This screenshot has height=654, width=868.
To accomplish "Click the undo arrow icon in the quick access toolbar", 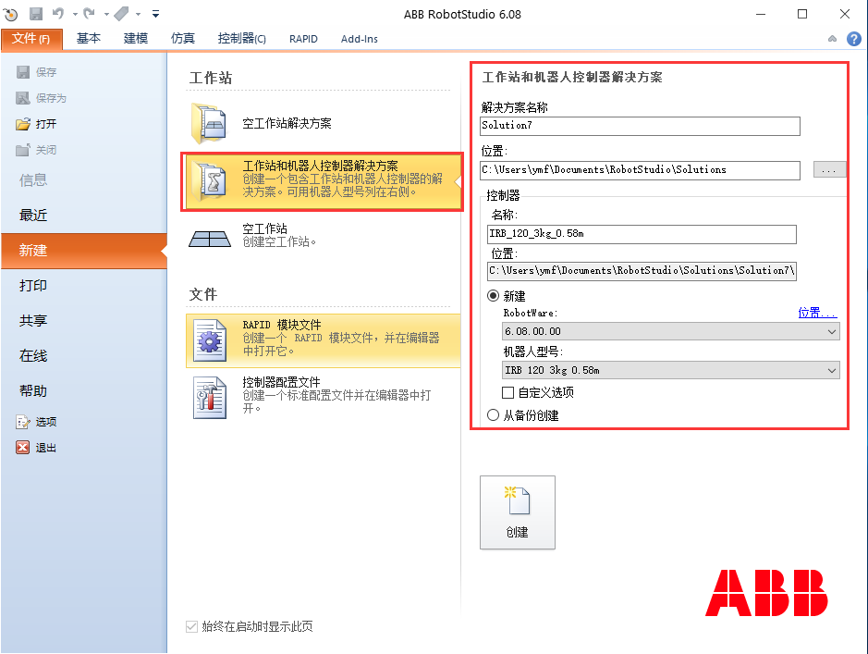I will (58, 13).
